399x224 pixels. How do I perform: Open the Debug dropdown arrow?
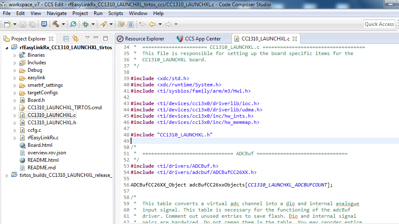[x=93, y=24]
